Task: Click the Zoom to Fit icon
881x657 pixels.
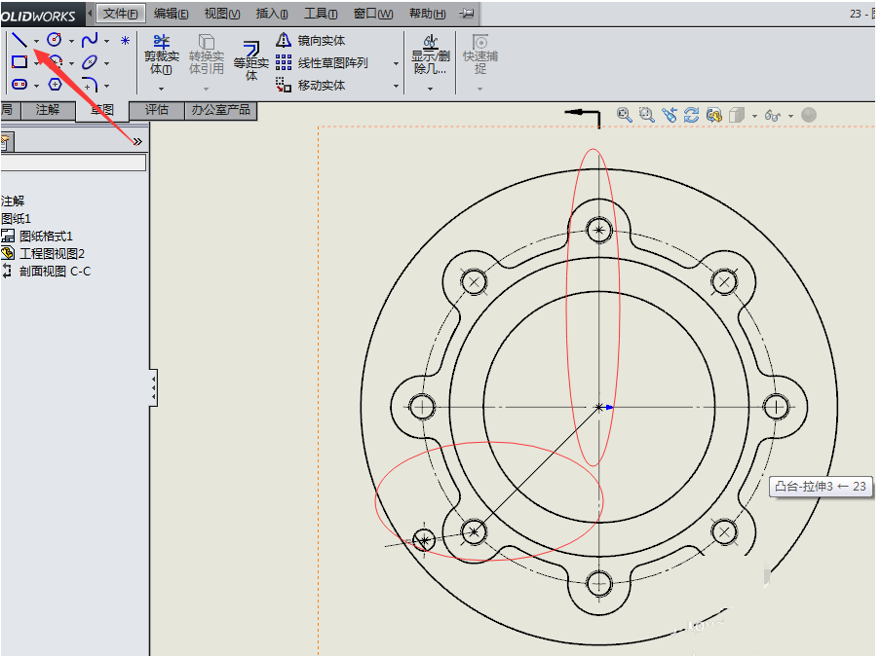Action: (624, 114)
